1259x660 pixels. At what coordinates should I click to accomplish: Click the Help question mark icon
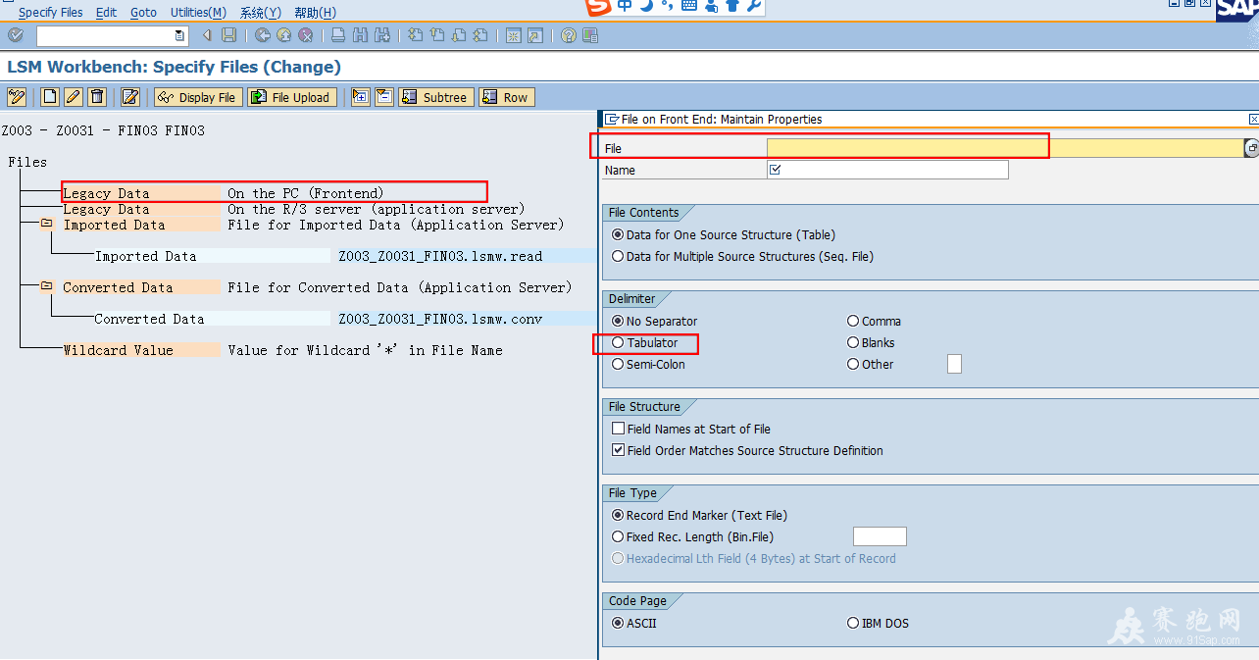(x=569, y=35)
